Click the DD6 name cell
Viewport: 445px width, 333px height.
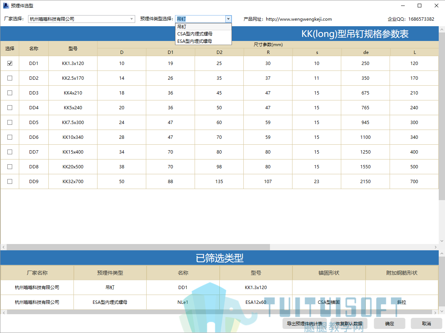tap(34, 137)
